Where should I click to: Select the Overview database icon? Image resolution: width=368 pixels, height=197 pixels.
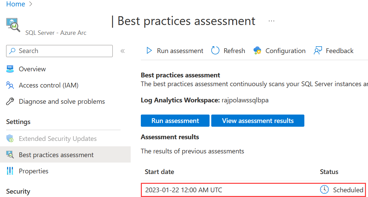10,69
